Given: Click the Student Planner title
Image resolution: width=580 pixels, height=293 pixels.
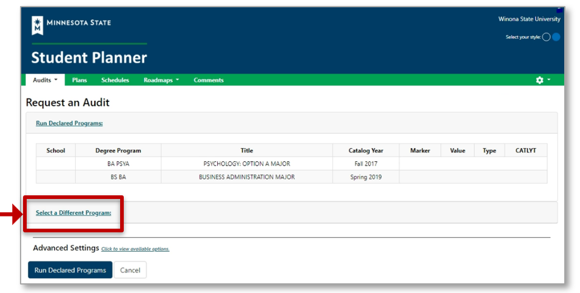Looking at the screenshot, I should 89,58.
